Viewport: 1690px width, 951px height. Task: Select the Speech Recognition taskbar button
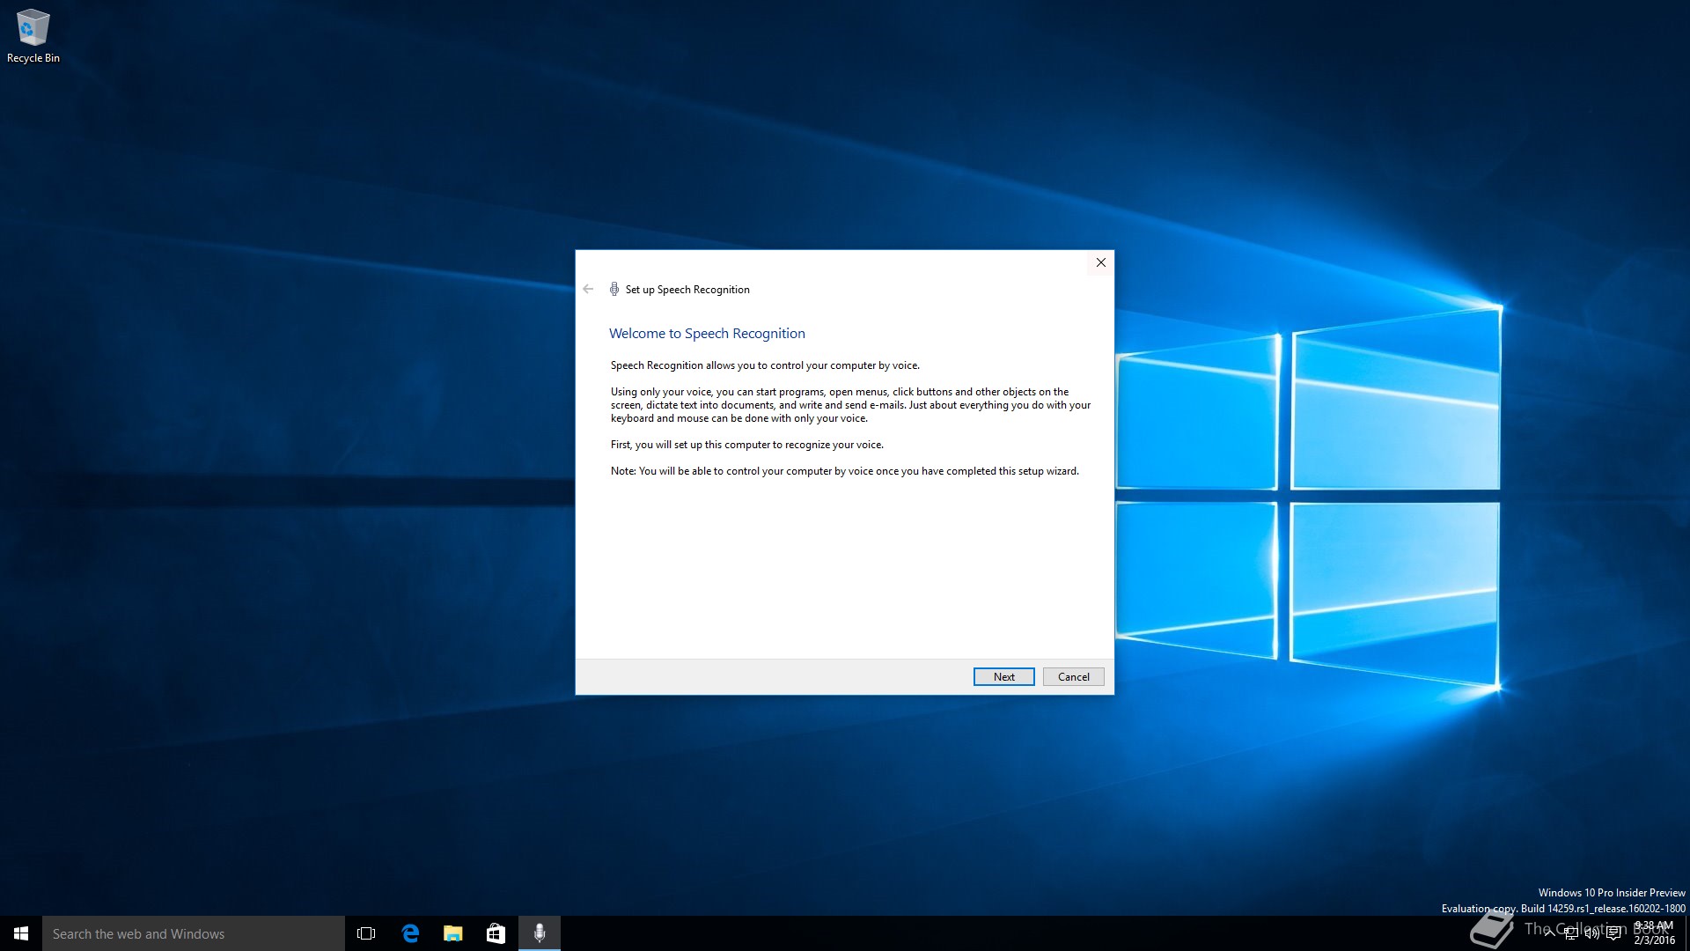point(540,933)
